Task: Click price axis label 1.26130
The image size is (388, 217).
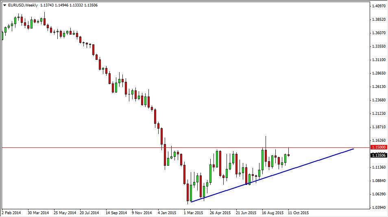Action: pos(379,86)
